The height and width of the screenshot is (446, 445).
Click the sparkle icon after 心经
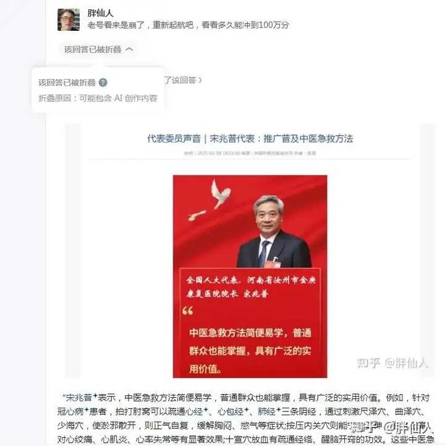(206, 410)
